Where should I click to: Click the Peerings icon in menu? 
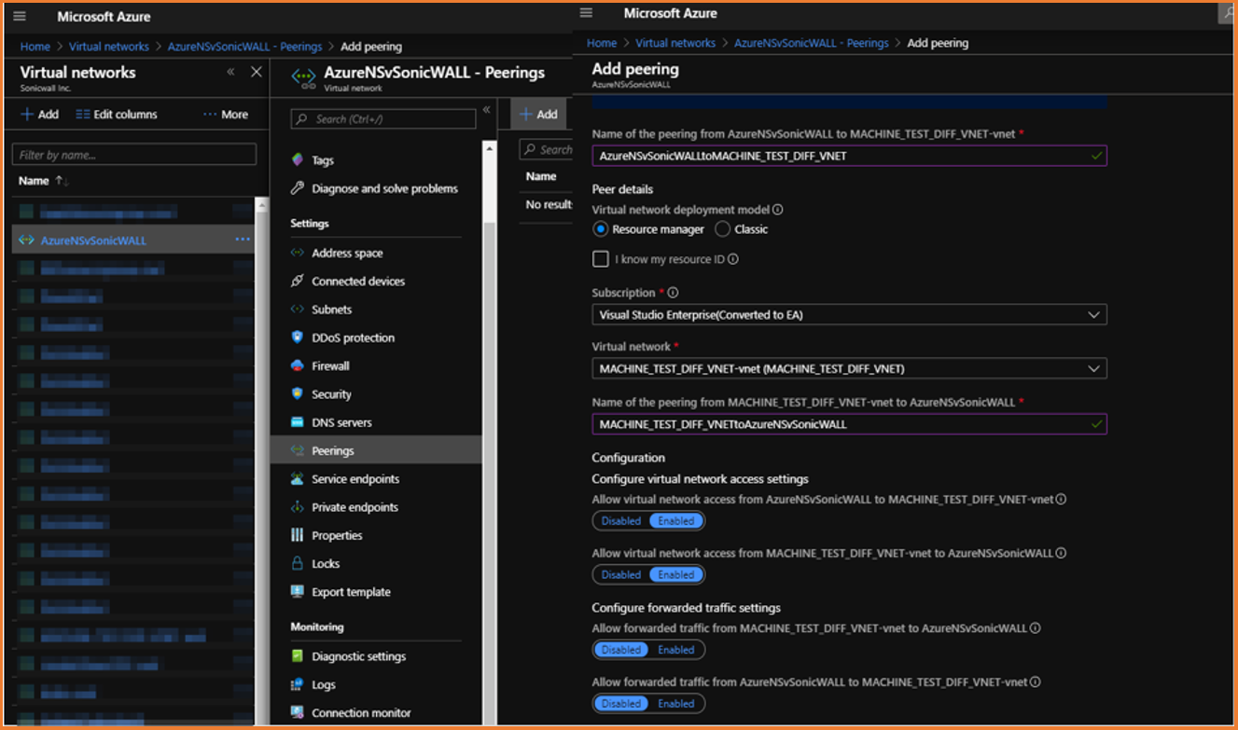(x=298, y=450)
